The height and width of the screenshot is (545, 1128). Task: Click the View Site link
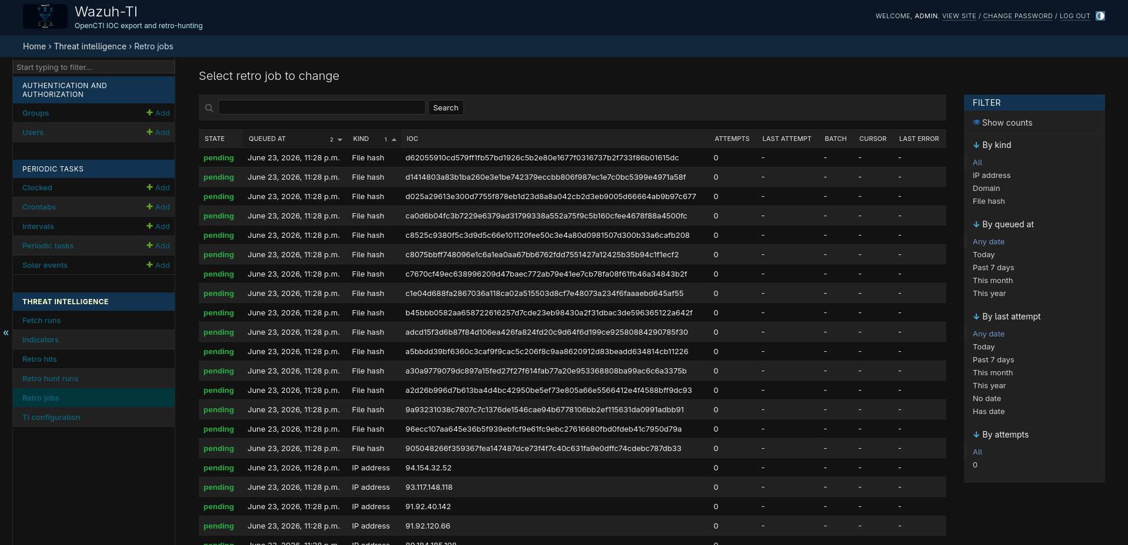[x=959, y=16]
